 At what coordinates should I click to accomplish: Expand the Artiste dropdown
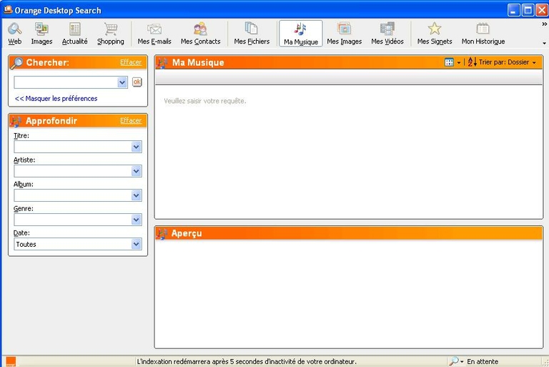137,171
